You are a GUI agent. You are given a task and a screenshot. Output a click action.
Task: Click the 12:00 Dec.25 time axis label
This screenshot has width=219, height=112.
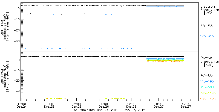[x=76, y=105]
